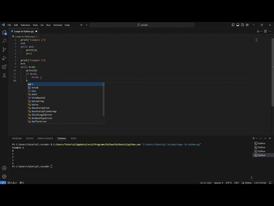Go back with the left arrow
274x206 pixels.
click(x=81, y=25)
